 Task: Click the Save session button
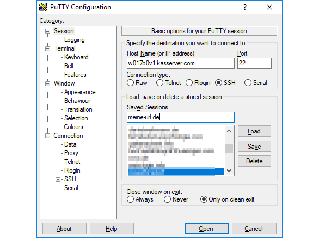click(x=254, y=147)
